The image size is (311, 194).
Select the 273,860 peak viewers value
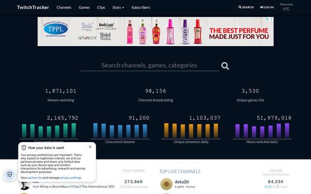tap(134, 181)
